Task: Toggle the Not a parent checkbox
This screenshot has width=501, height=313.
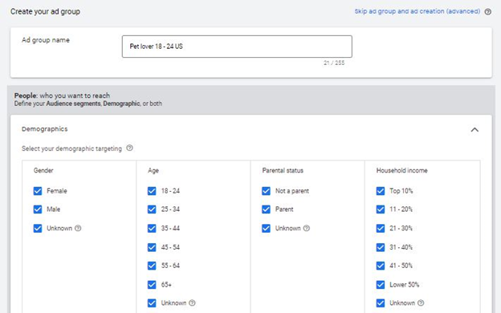Action: (267, 191)
